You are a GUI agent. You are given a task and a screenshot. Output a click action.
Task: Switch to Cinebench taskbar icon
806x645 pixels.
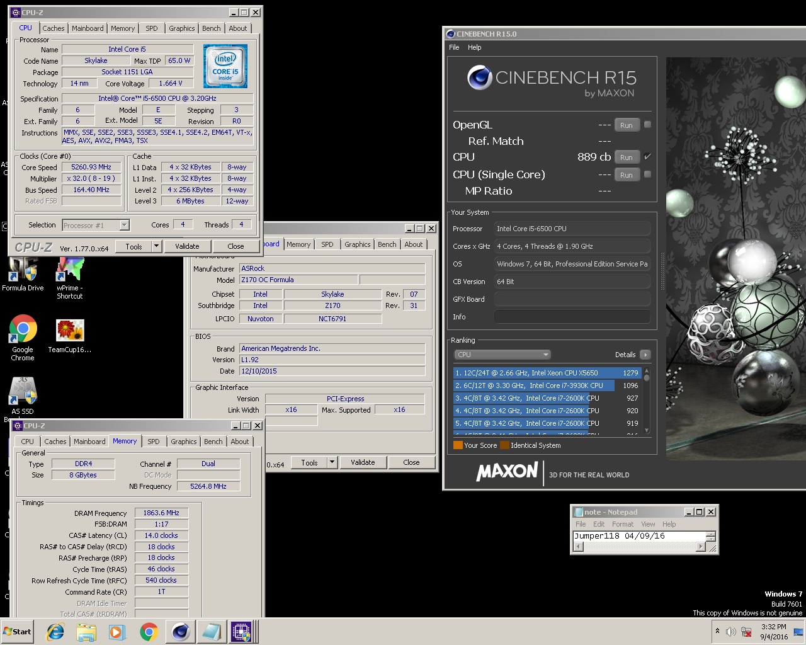[x=181, y=631]
